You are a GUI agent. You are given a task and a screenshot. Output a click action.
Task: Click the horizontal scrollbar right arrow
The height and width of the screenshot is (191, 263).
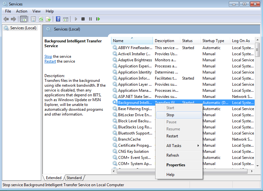(252, 171)
